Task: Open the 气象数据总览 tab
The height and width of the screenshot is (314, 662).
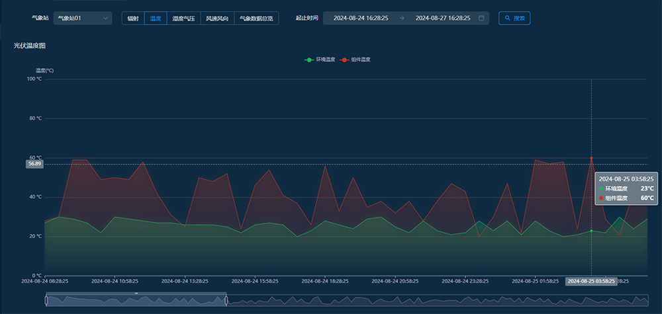Action: click(x=256, y=19)
